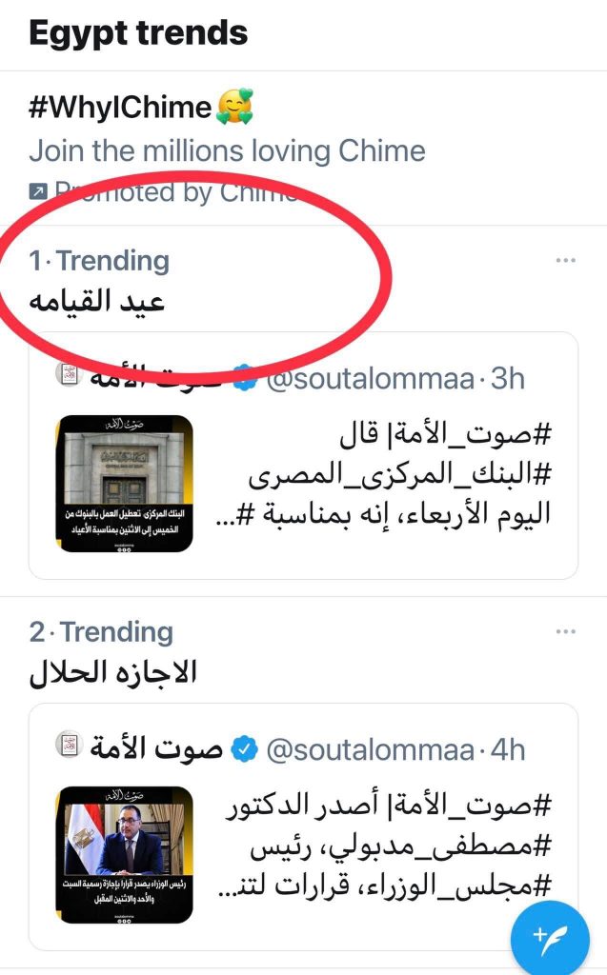Tap the hugging-face emoji next to #WhyIChime

pos(234,107)
